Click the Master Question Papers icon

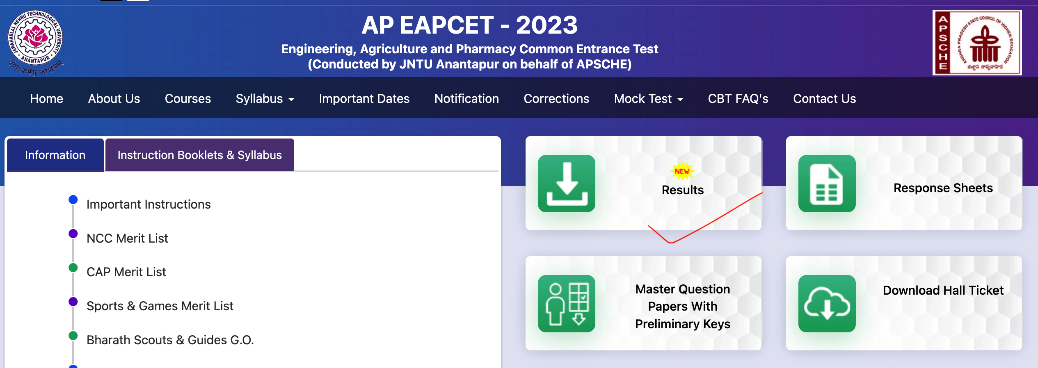[566, 303]
